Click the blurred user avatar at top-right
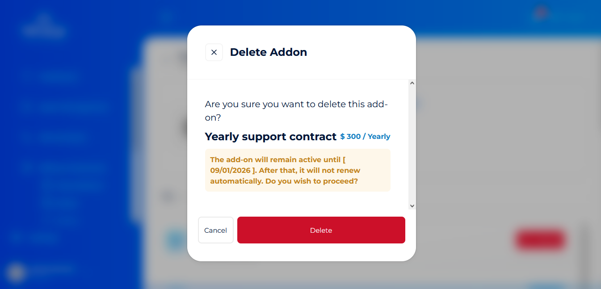This screenshot has height=289, width=601. click(540, 13)
